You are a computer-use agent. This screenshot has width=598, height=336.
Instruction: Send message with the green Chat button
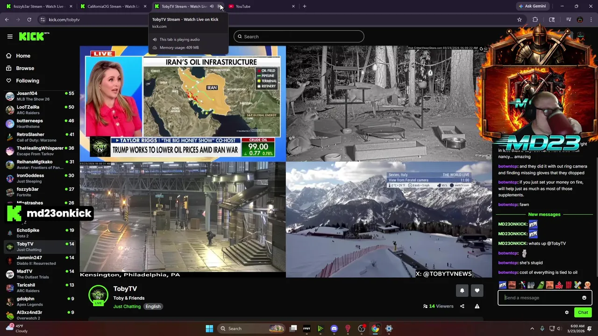[x=583, y=313]
